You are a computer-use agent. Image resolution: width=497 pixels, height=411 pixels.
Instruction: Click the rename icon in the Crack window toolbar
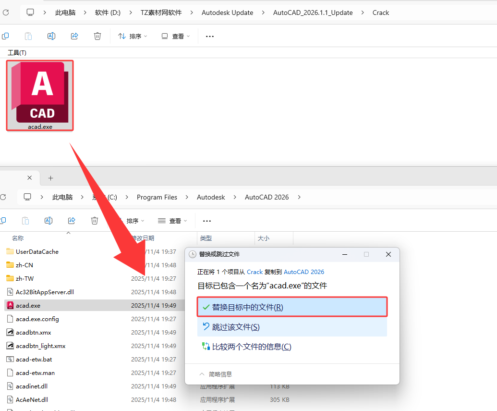pyautogui.click(x=51, y=36)
